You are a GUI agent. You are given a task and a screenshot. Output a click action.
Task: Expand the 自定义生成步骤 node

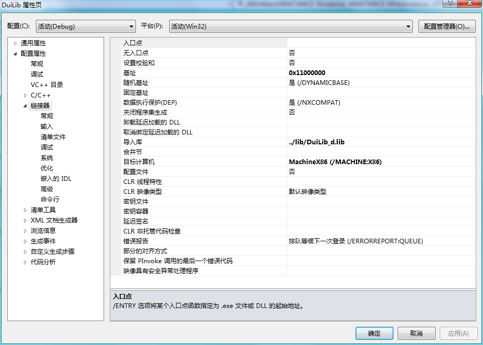pos(26,252)
